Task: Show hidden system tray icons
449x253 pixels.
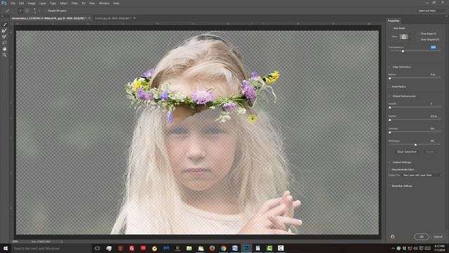Action: coord(393,248)
